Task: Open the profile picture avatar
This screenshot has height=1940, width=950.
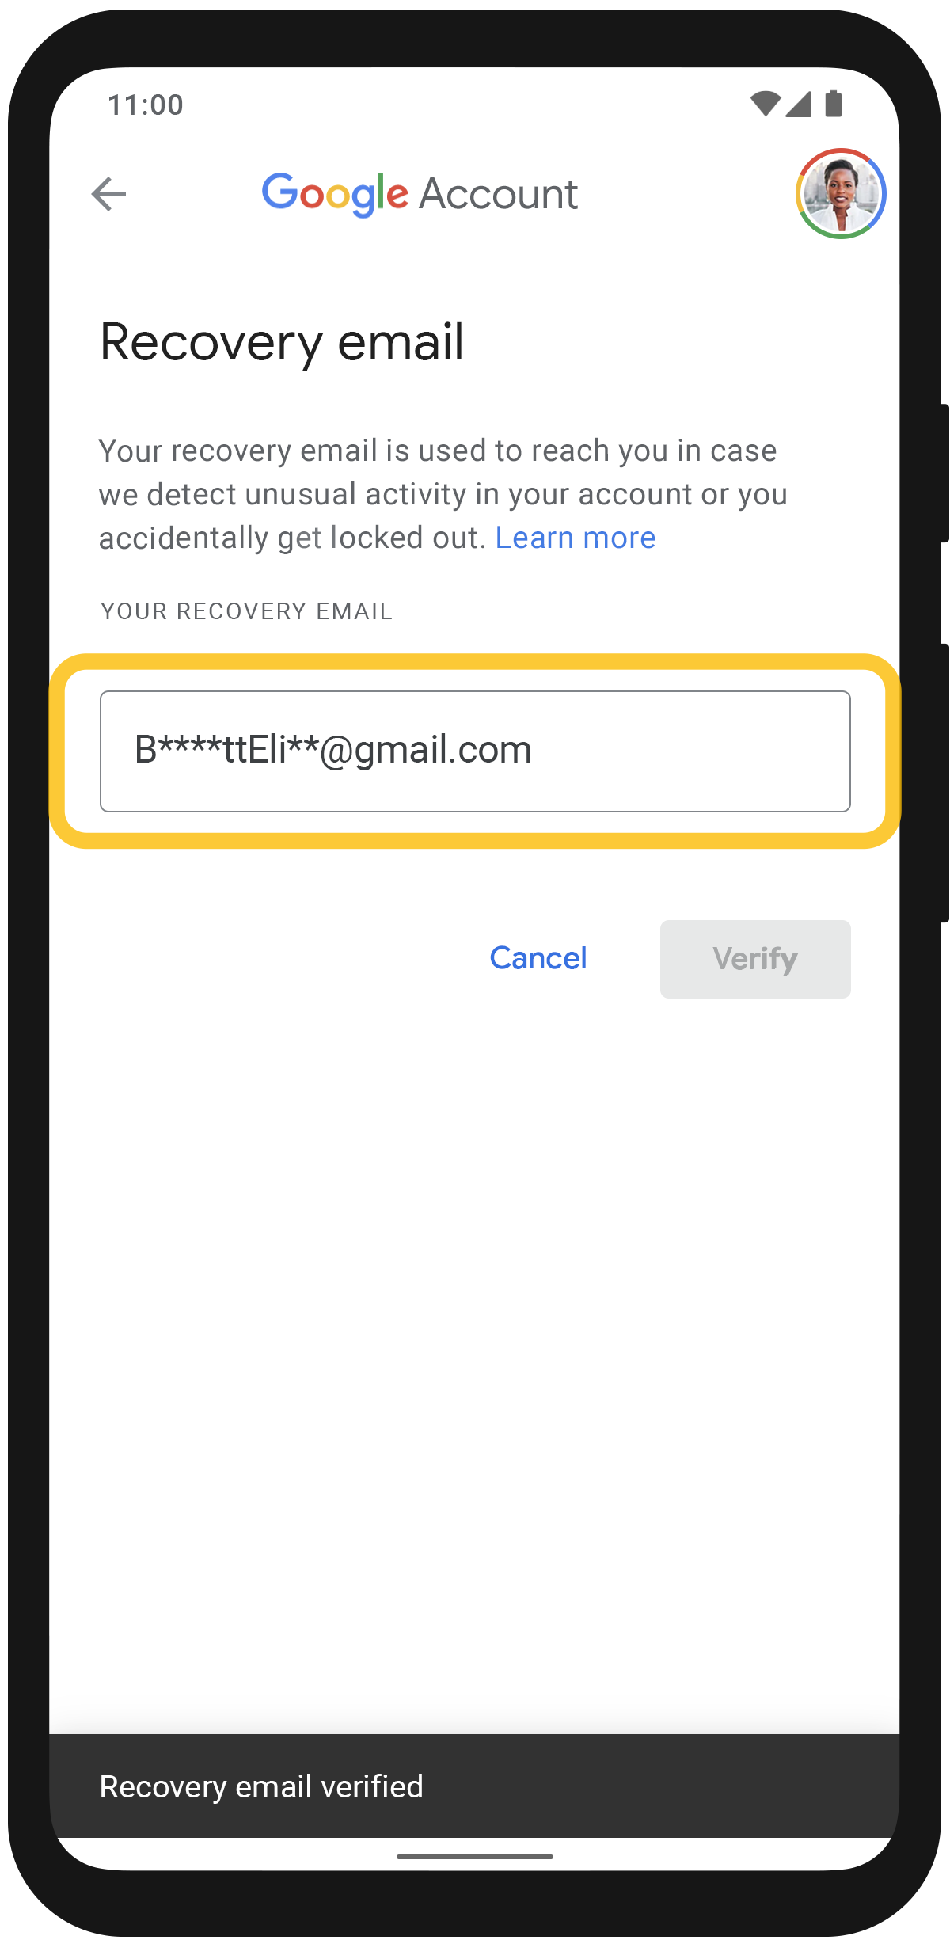Action: (841, 193)
